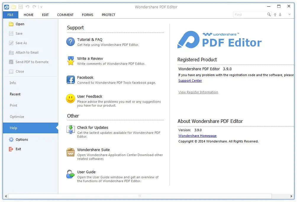The height and width of the screenshot is (202, 297).
Task: Click the Wondershare Suite heading text
Action: point(93,150)
